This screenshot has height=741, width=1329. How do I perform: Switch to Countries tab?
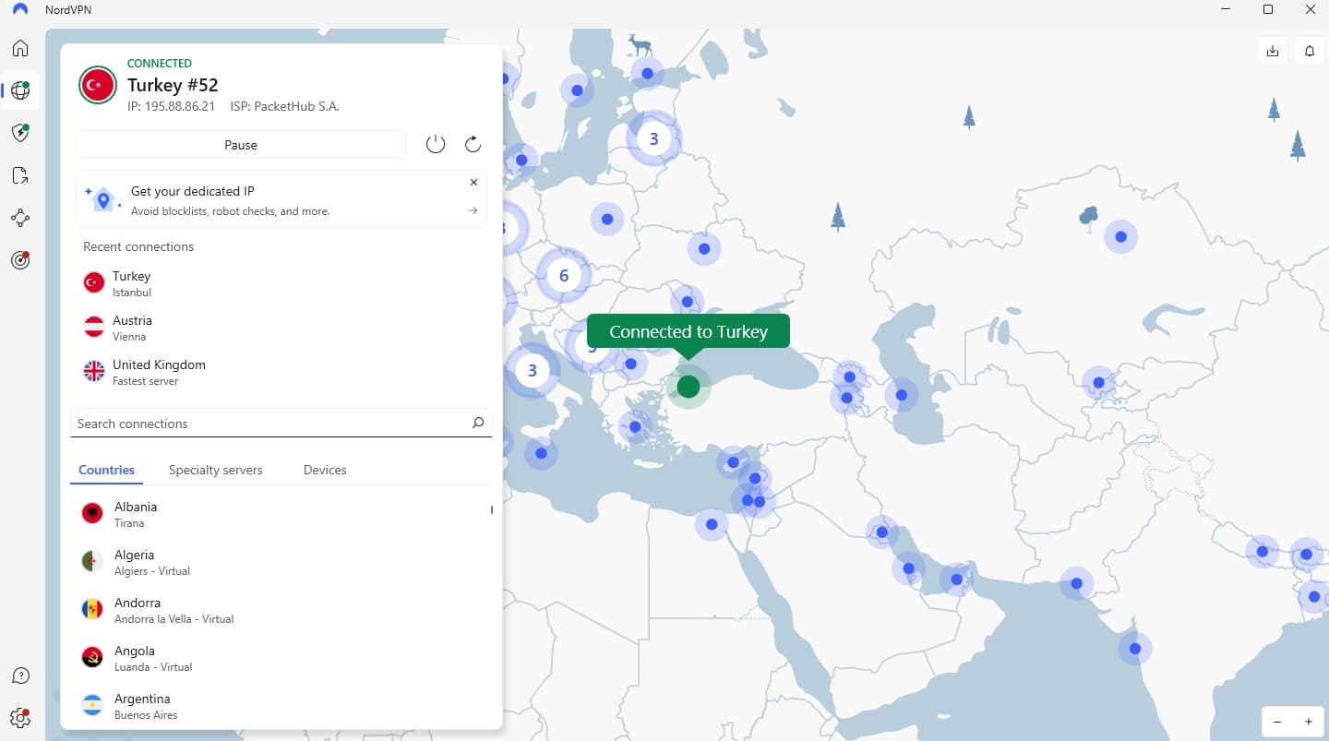(x=106, y=470)
